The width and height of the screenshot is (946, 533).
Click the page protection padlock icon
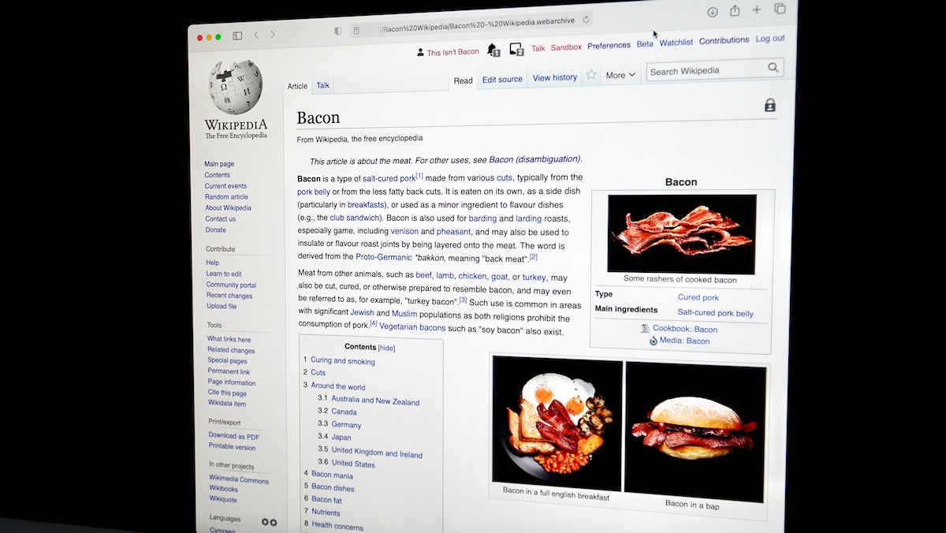[x=770, y=106]
